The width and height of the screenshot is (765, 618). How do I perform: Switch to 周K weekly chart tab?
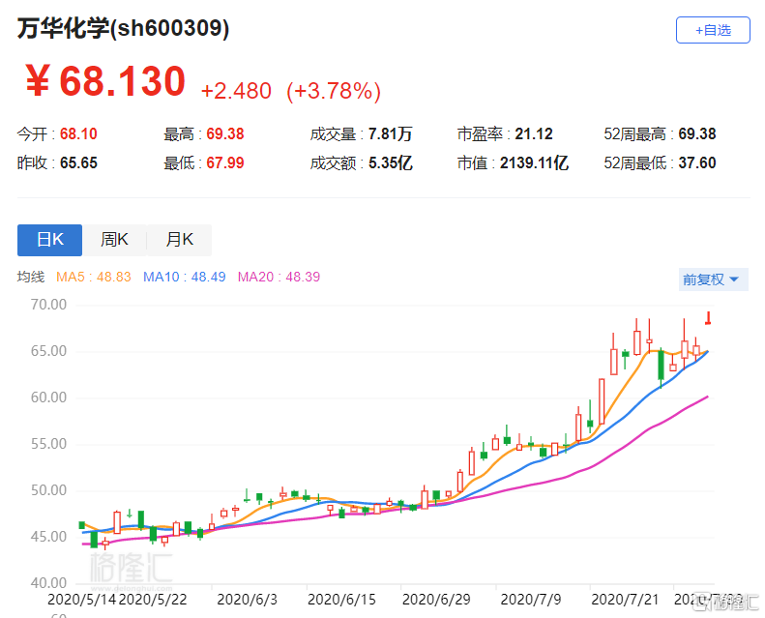(114, 240)
